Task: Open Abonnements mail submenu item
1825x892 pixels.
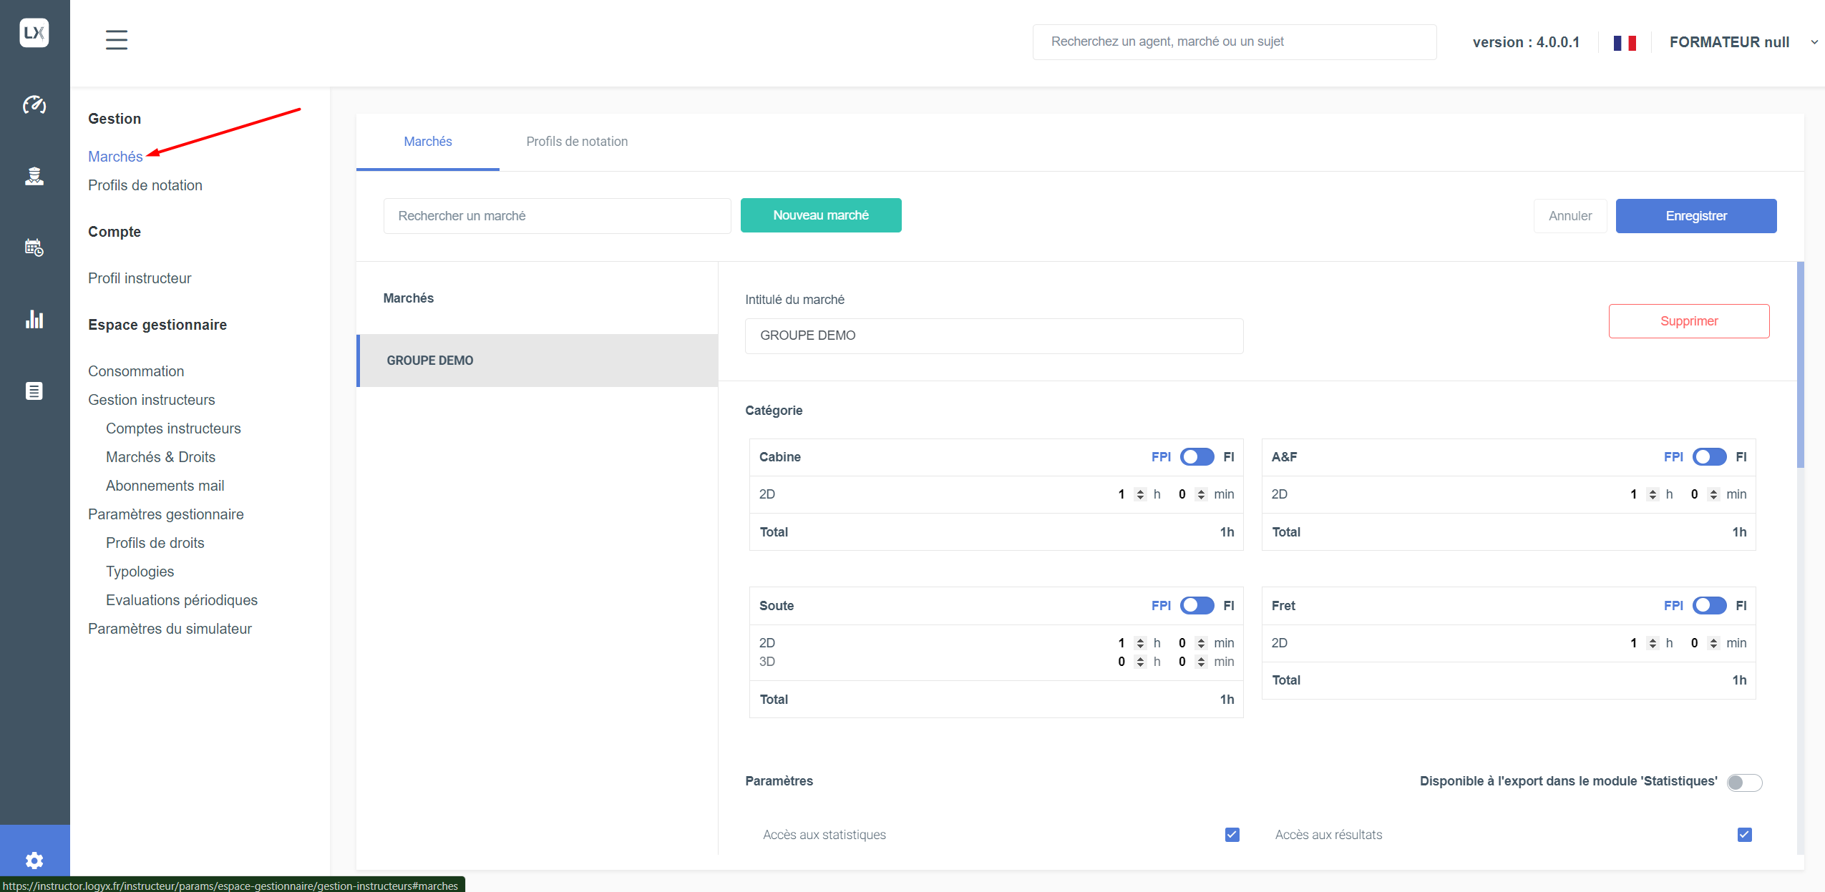Action: [165, 486]
